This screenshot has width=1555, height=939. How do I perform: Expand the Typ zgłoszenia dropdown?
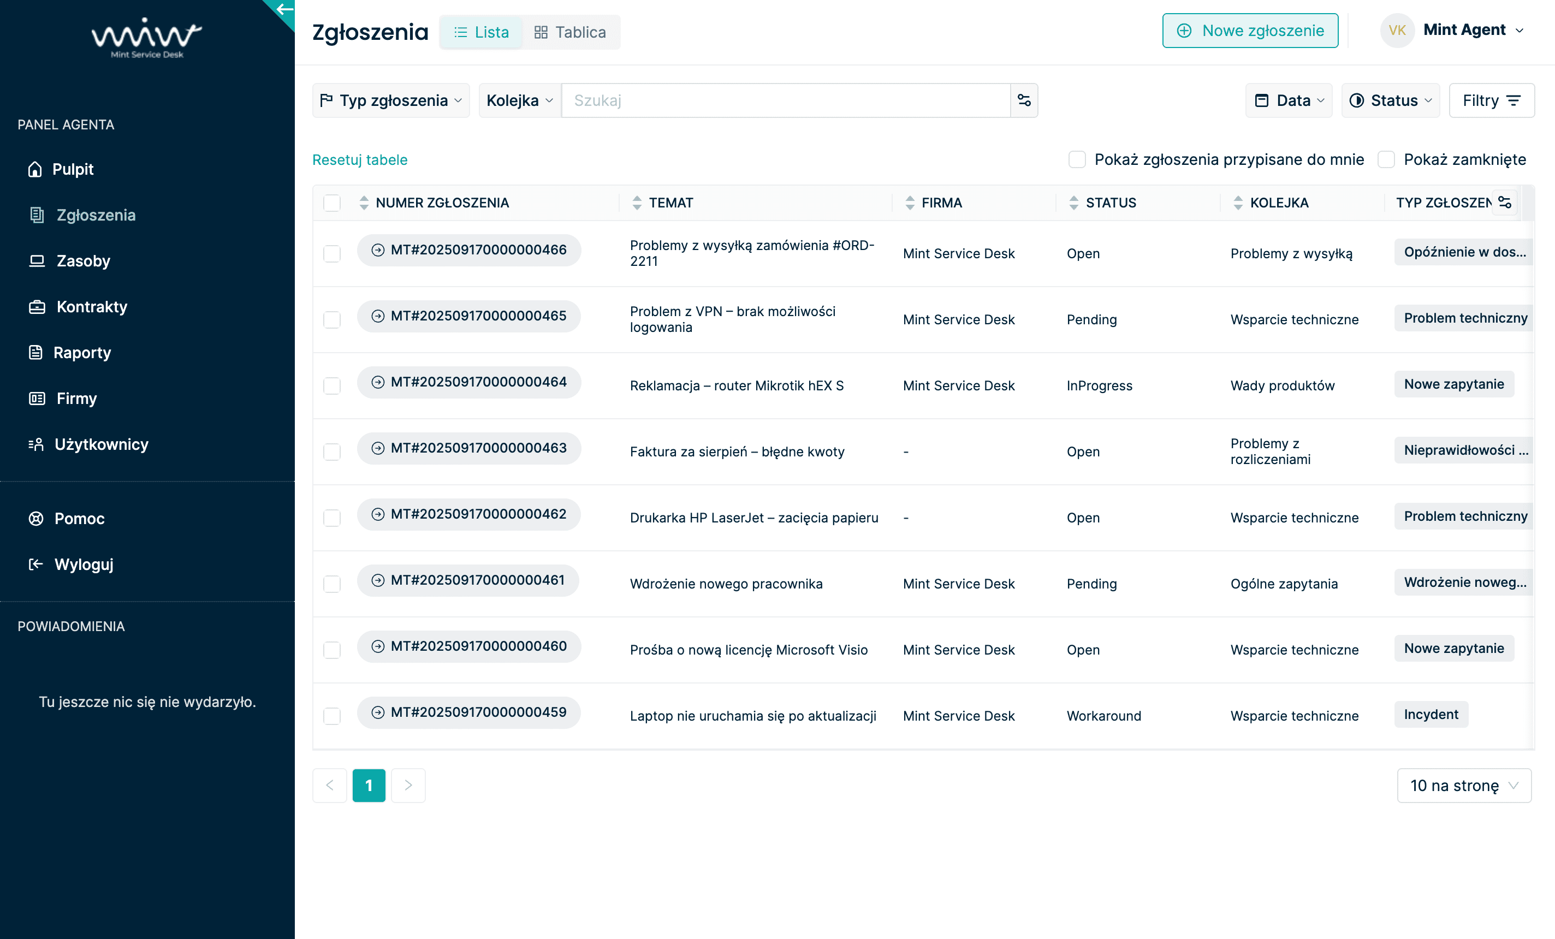391,100
